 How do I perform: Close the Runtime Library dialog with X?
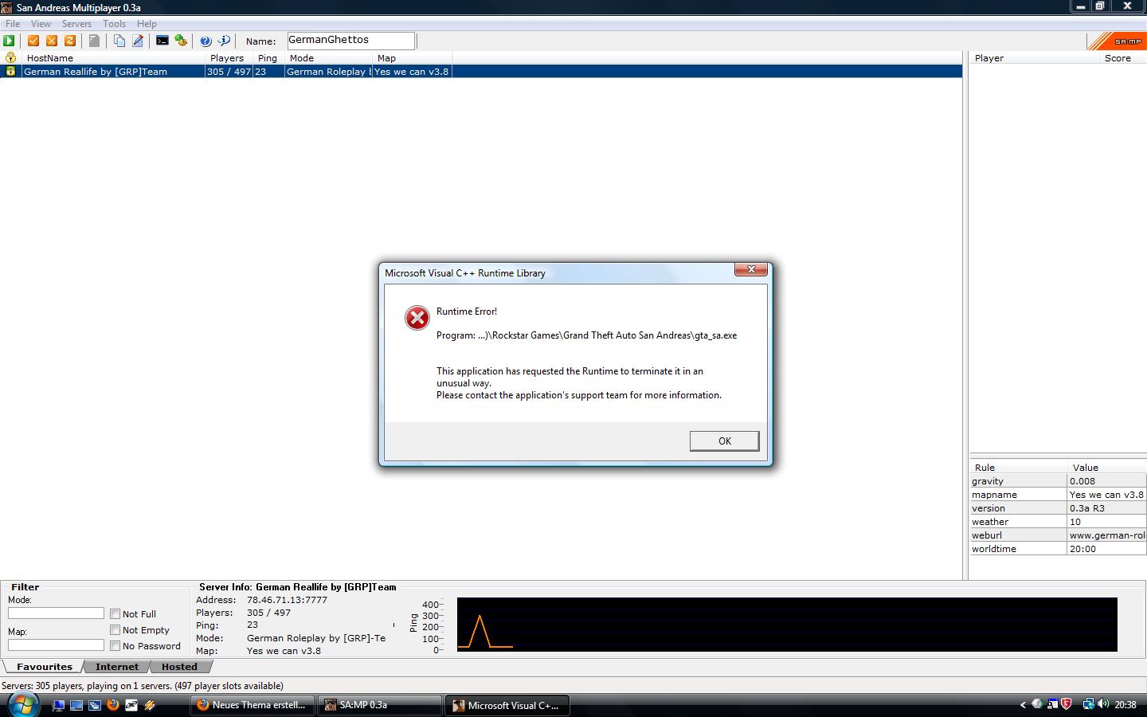750,270
